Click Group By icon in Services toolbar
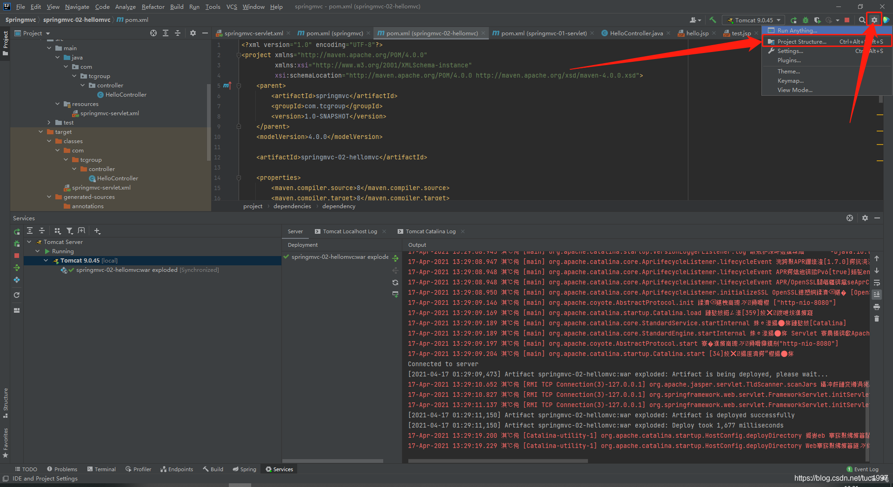Image resolution: width=893 pixels, height=487 pixels. (x=58, y=231)
